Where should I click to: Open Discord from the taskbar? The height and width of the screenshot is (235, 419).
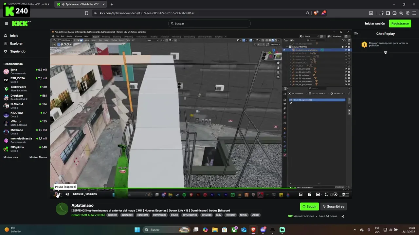(x=263, y=230)
